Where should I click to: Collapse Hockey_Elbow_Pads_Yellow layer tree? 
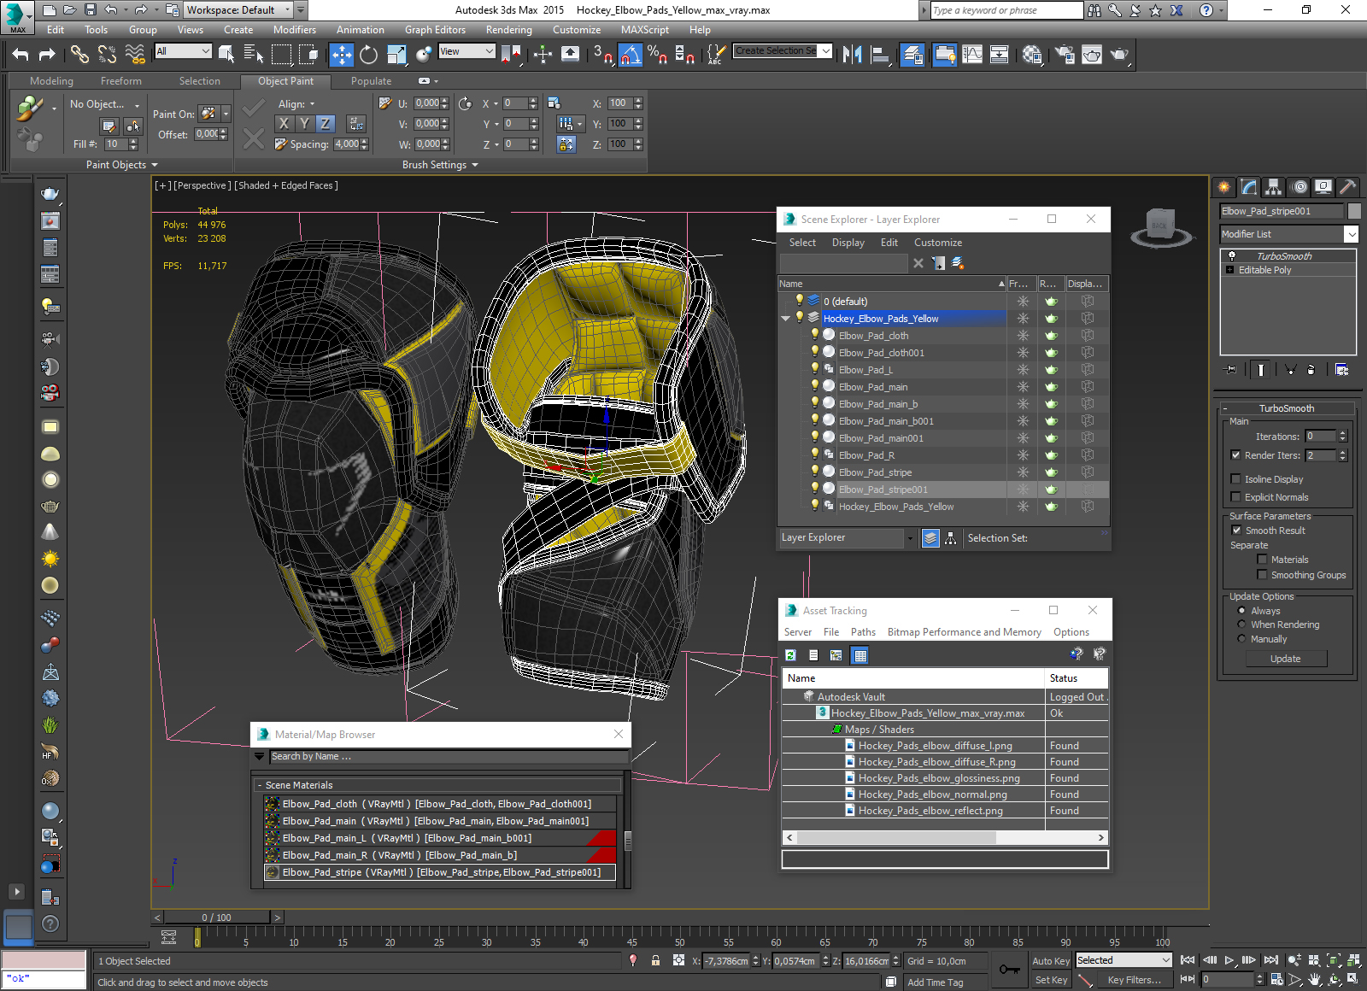(x=786, y=319)
